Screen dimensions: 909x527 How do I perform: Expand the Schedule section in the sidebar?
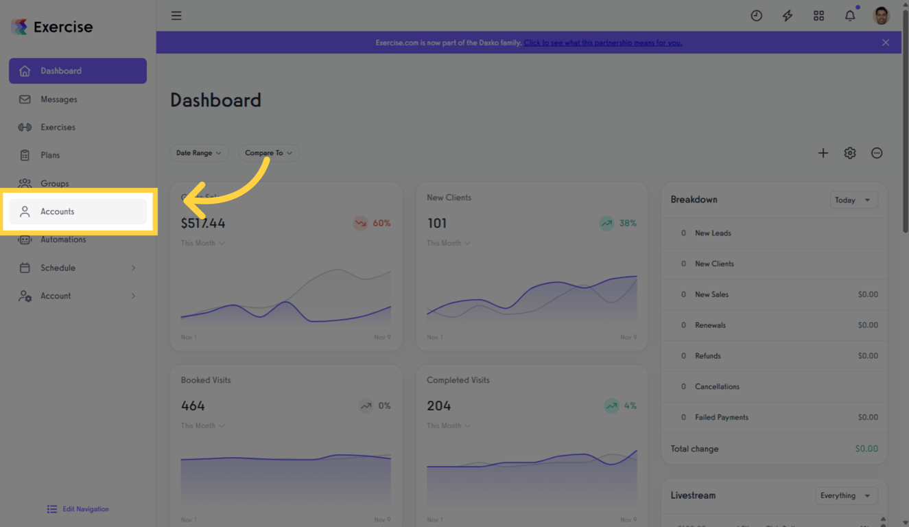point(78,268)
